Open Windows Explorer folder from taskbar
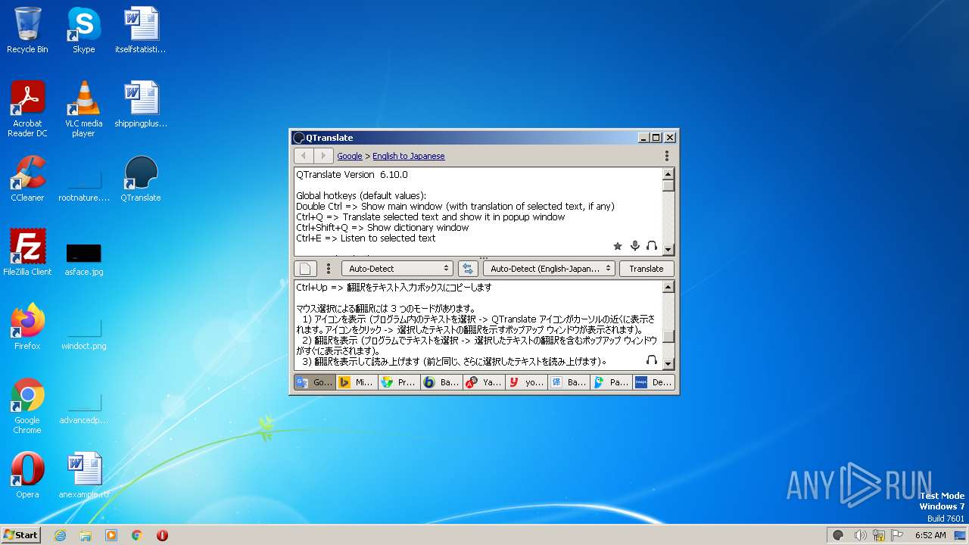Screen dimensions: 969x545 86,535
